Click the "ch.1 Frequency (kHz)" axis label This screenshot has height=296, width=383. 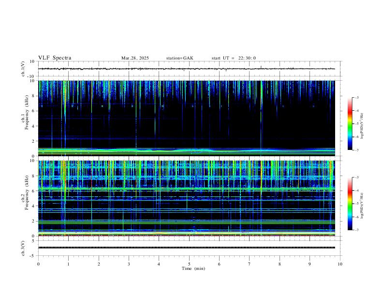[25, 112]
